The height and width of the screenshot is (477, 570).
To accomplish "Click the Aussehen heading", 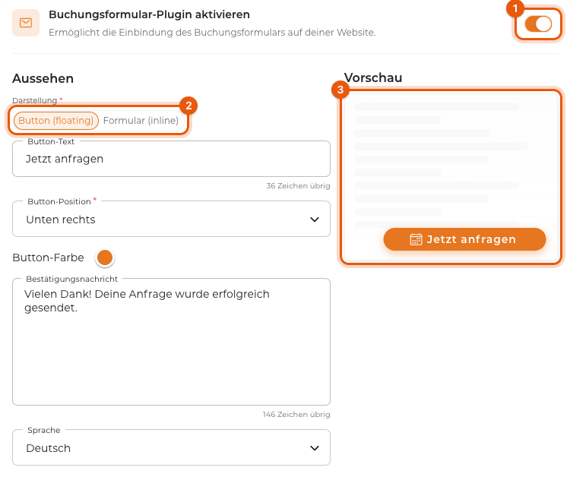I will pyautogui.click(x=43, y=78).
